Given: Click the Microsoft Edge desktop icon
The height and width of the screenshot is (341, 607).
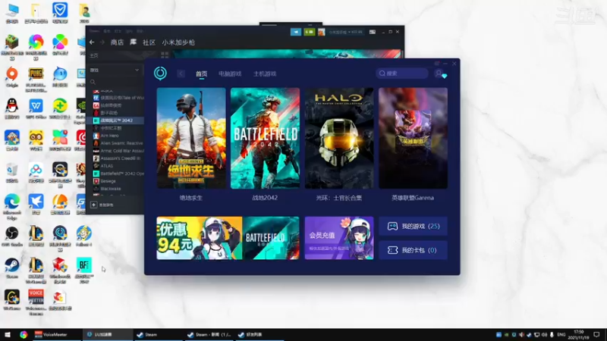Looking at the screenshot, I should (x=12, y=207).
